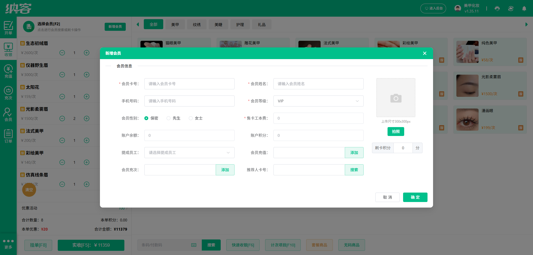The image size is (533, 255).
Task: Switch to 护理 category tab
Action: (240, 24)
